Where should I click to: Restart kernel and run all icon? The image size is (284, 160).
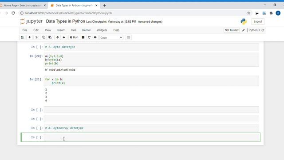[95, 37]
